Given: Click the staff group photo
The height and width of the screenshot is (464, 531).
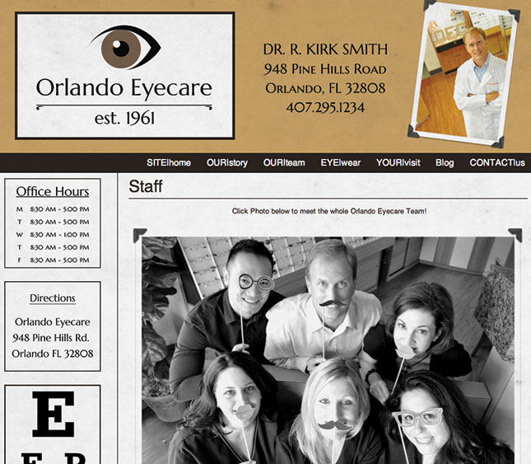Looking at the screenshot, I should pyautogui.click(x=328, y=349).
